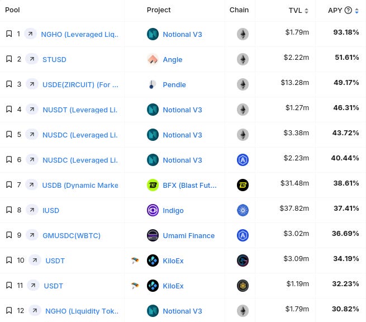This screenshot has width=366, height=322.
Task: Open STUSD pool link
Action: (x=54, y=60)
